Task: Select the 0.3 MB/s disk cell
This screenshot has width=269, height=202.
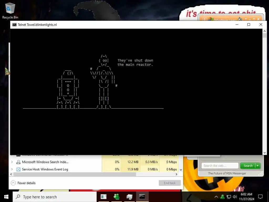Action: (x=150, y=162)
